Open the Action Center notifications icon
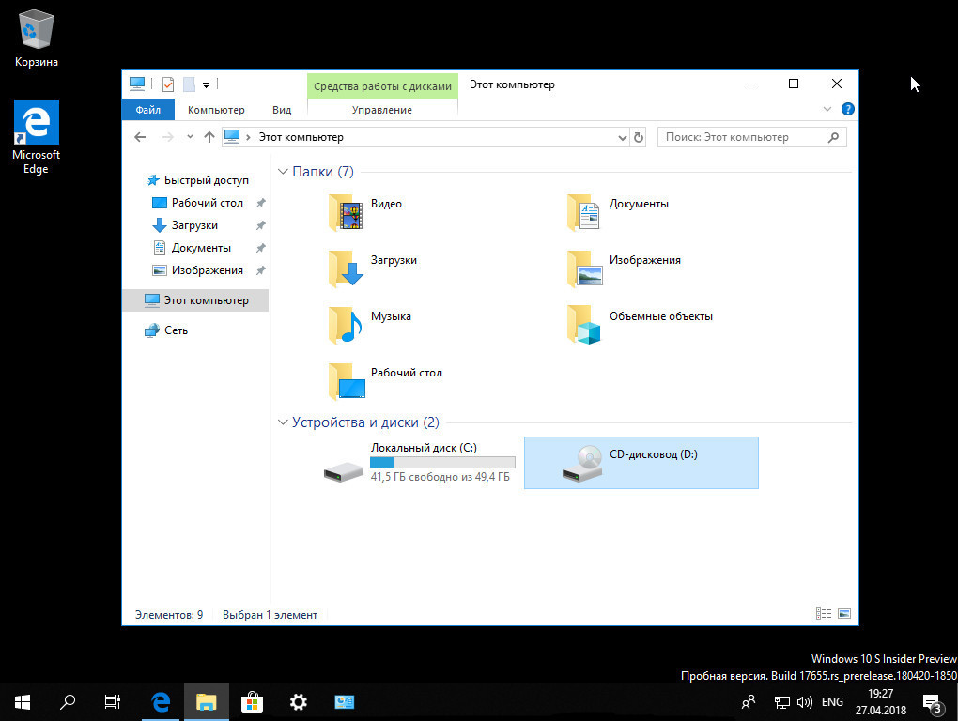 point(932,703)
